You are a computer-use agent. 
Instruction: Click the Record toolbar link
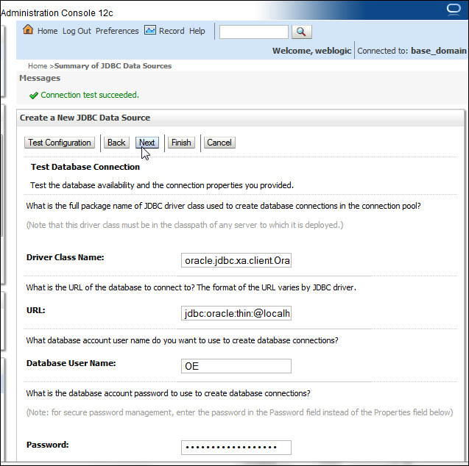point(172,31)
